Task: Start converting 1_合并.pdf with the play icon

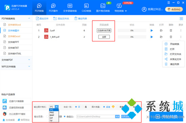Action: tap(152, 37)
